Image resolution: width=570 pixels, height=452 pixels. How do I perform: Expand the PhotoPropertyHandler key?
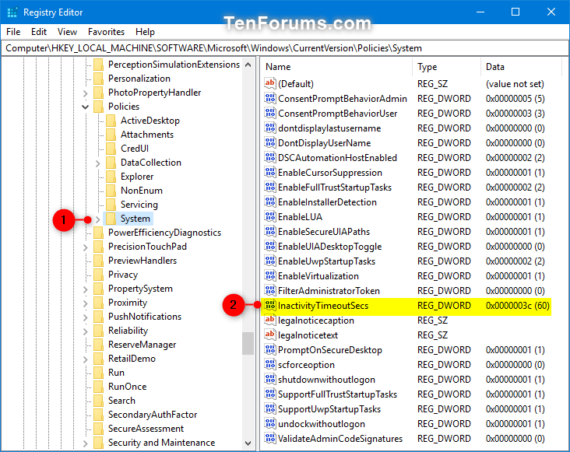[x=86, y=93]
